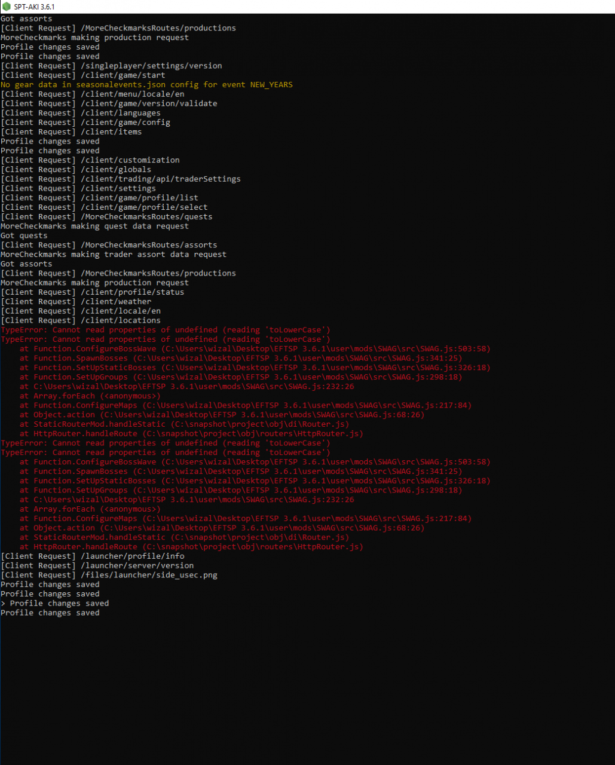Select the 'Got quests' log line
The image size is (615, 765).
pos(24,235)
